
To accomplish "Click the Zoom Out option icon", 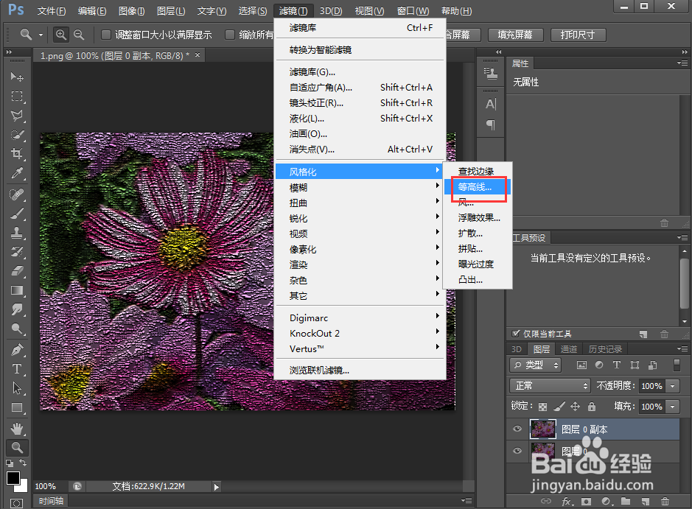I will [79, 35].
